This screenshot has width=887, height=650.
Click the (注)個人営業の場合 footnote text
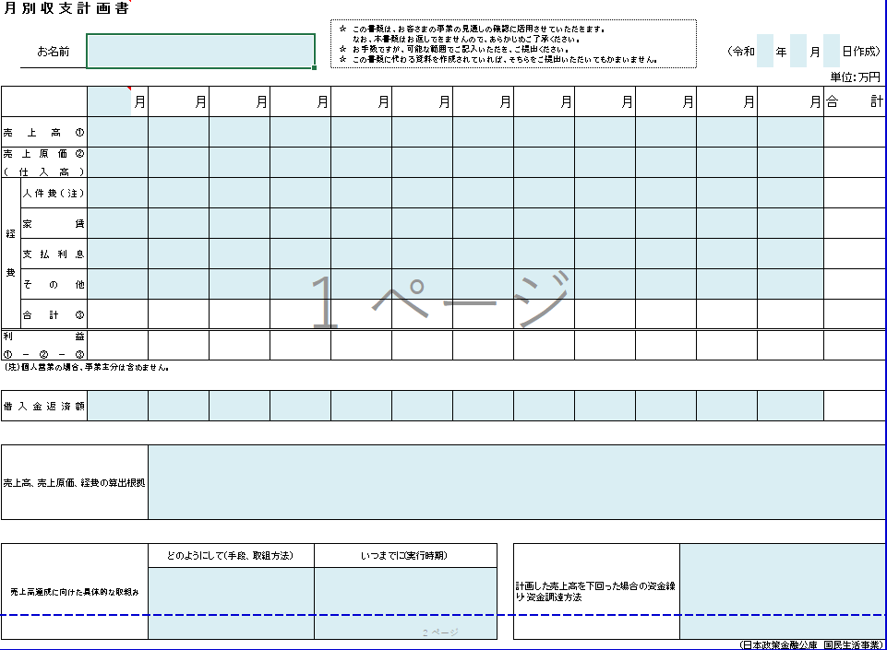tap(87, 367)
